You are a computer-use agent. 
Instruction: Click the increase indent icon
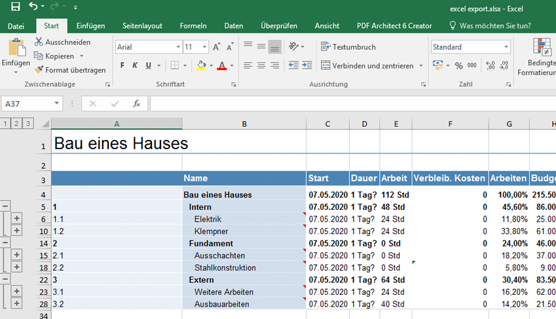(x=306, y=65)
